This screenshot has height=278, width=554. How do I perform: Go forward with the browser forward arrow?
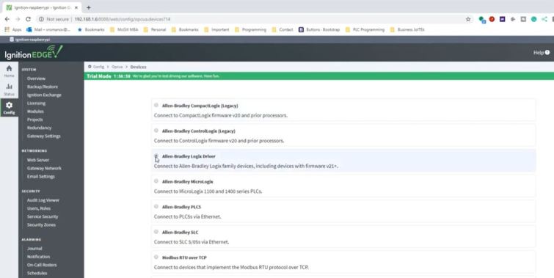click(x=18, y=19)
